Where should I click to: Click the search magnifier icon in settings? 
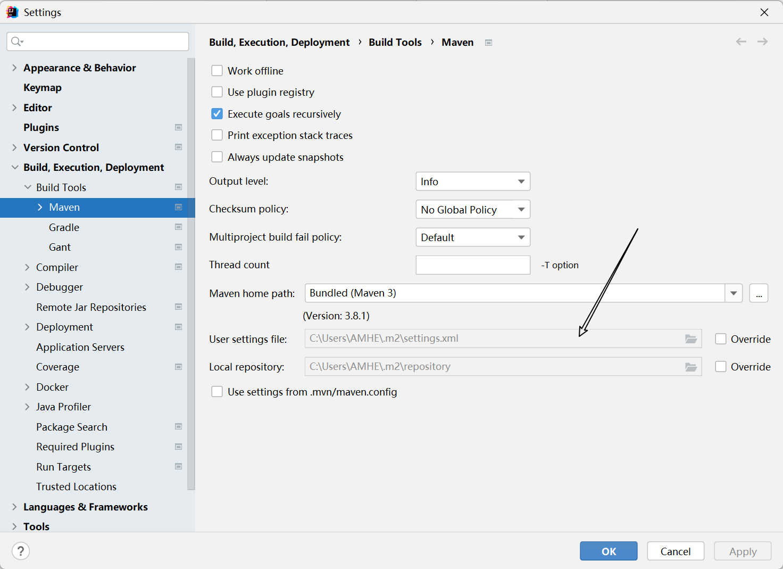17,42
